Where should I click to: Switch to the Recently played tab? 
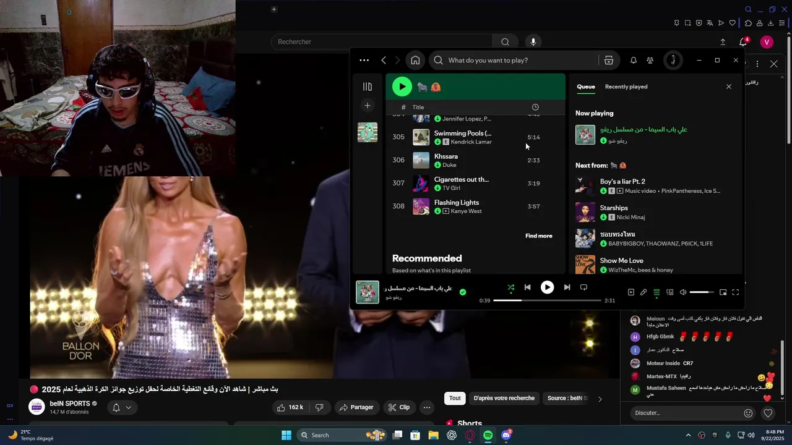pyautogui.click(x=626, y=87)
